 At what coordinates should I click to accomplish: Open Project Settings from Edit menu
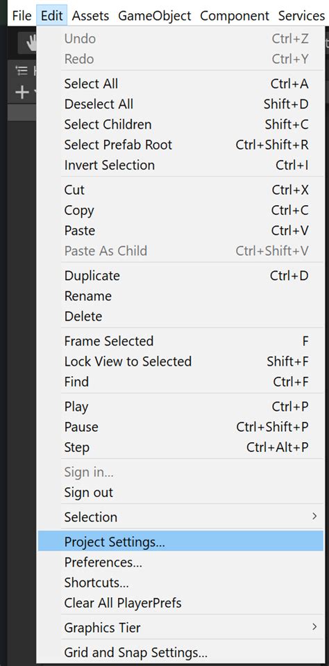pos(180,541)
